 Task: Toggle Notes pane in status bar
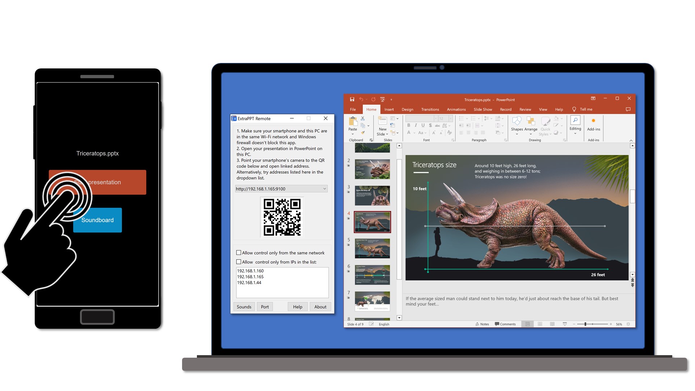[482, 324]
